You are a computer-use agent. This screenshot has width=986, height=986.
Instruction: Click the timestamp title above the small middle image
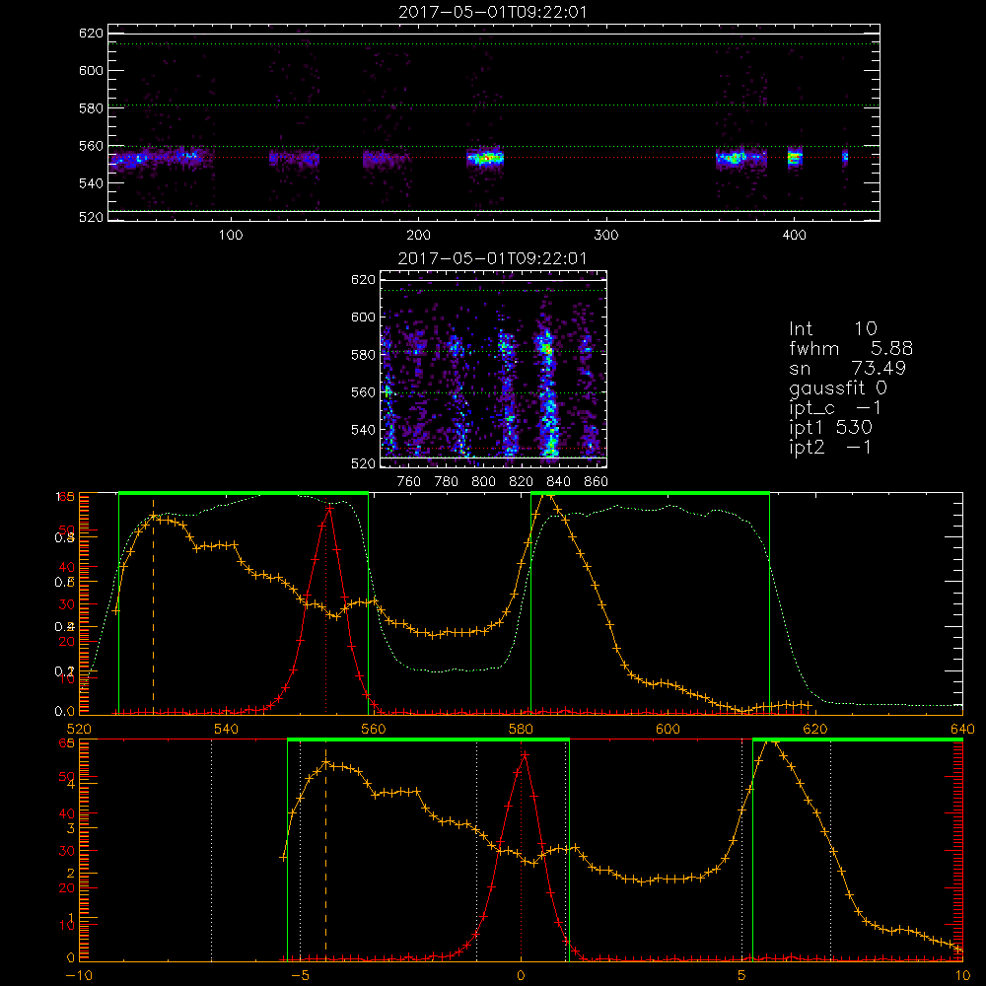point(492,258)
